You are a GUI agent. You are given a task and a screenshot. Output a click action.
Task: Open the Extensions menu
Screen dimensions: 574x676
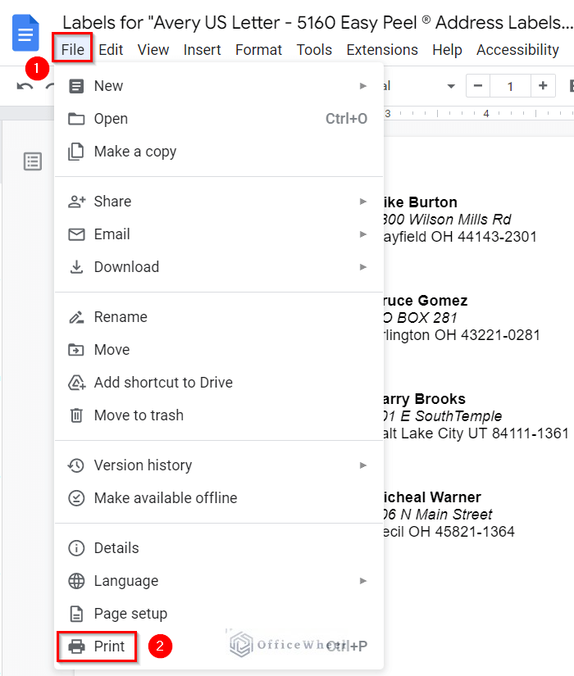[382, 50]
